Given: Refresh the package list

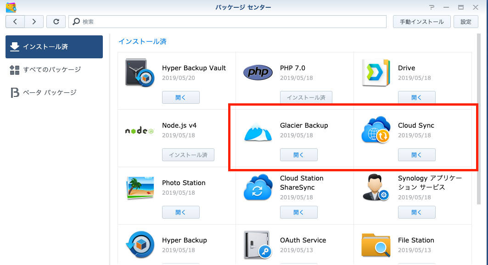Looking at the screenshot, I should [56, 22].
